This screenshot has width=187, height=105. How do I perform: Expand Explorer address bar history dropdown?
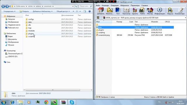click(73, 6)
